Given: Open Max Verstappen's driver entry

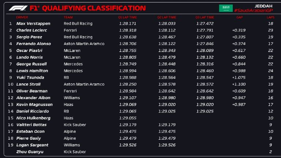Looking at the screenshot, I should pos(33,23).
